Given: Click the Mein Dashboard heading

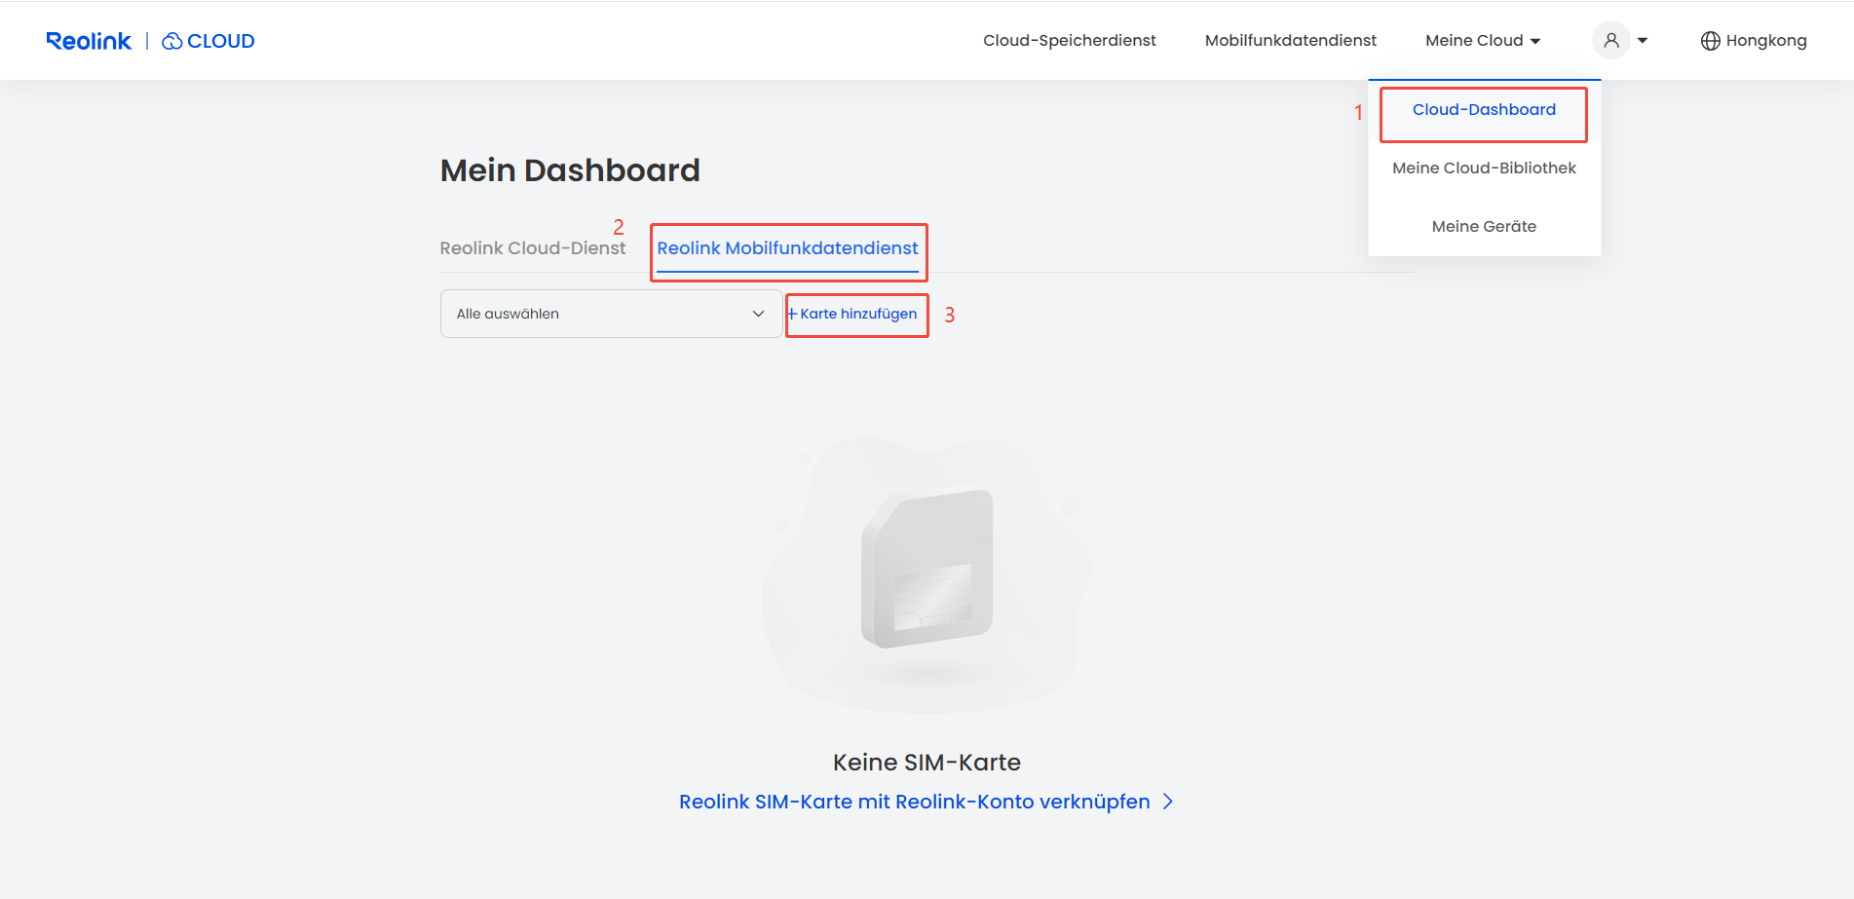Looking at the screenshot, I should click(570, 170).
